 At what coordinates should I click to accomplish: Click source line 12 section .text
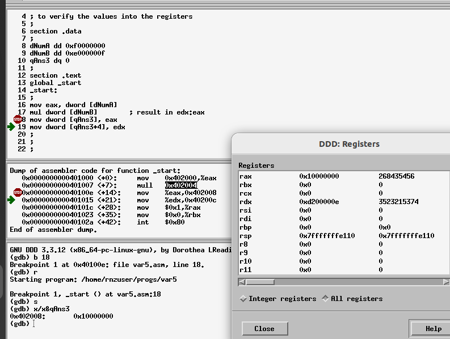[x=56, y=75]
